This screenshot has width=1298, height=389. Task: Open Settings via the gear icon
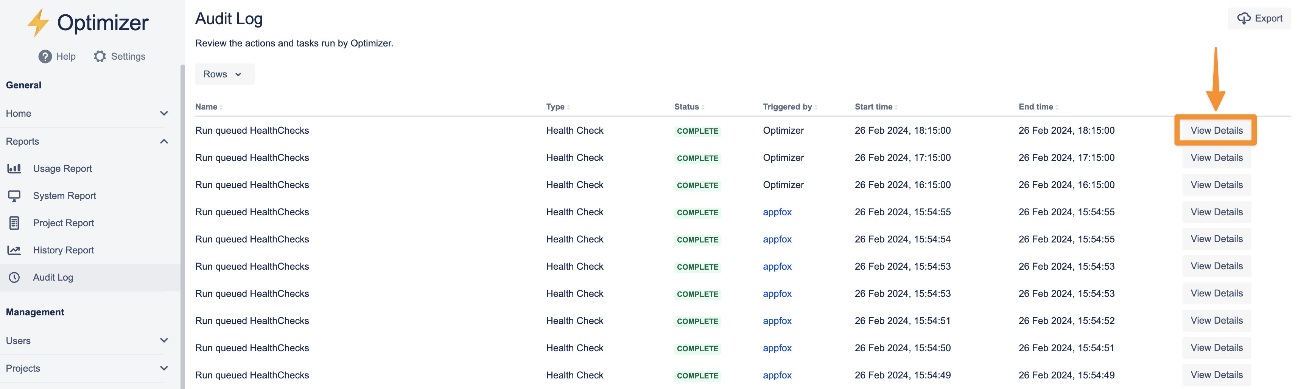[100, 56]
